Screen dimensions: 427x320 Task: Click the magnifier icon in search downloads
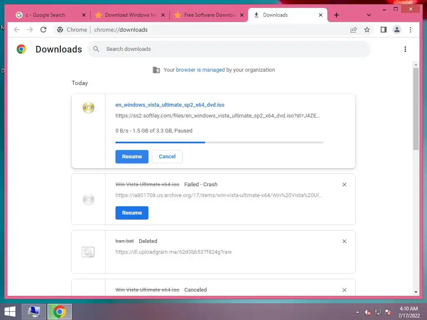click(x=96, y=49)
